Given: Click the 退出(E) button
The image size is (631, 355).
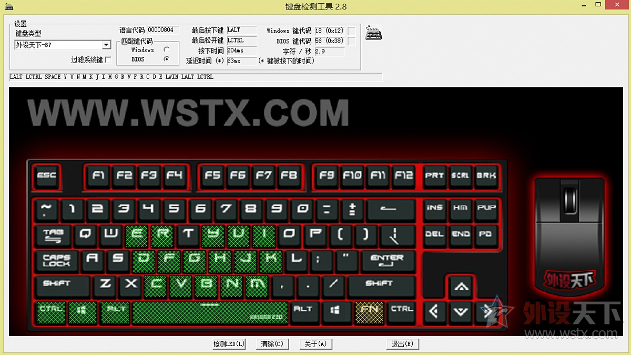Looking at the screenshot, I should click(x=402, y=344).
